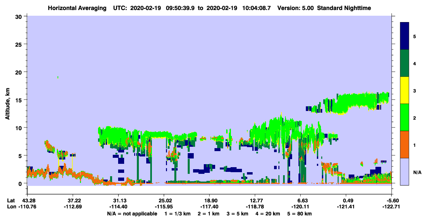This screenshot has width=435, height=223.
Task: Click the tiny green feature near 19 km altitude
Action: point(58,77)
